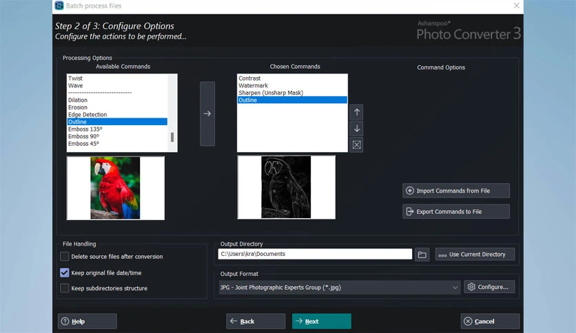
Task: Browse for output directory folder
Action: (422, 254)
